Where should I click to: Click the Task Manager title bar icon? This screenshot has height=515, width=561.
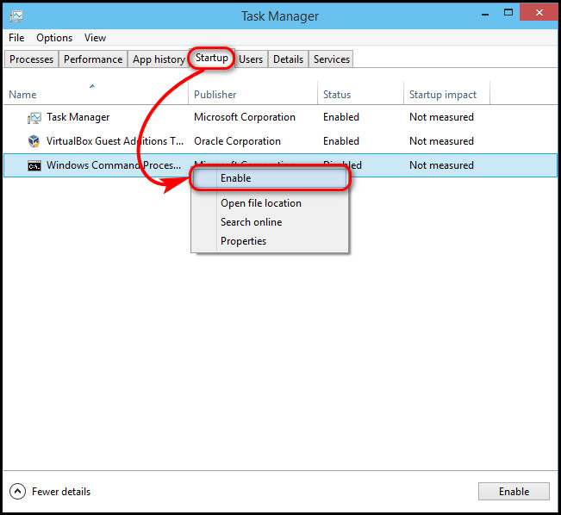coord(16,16)
